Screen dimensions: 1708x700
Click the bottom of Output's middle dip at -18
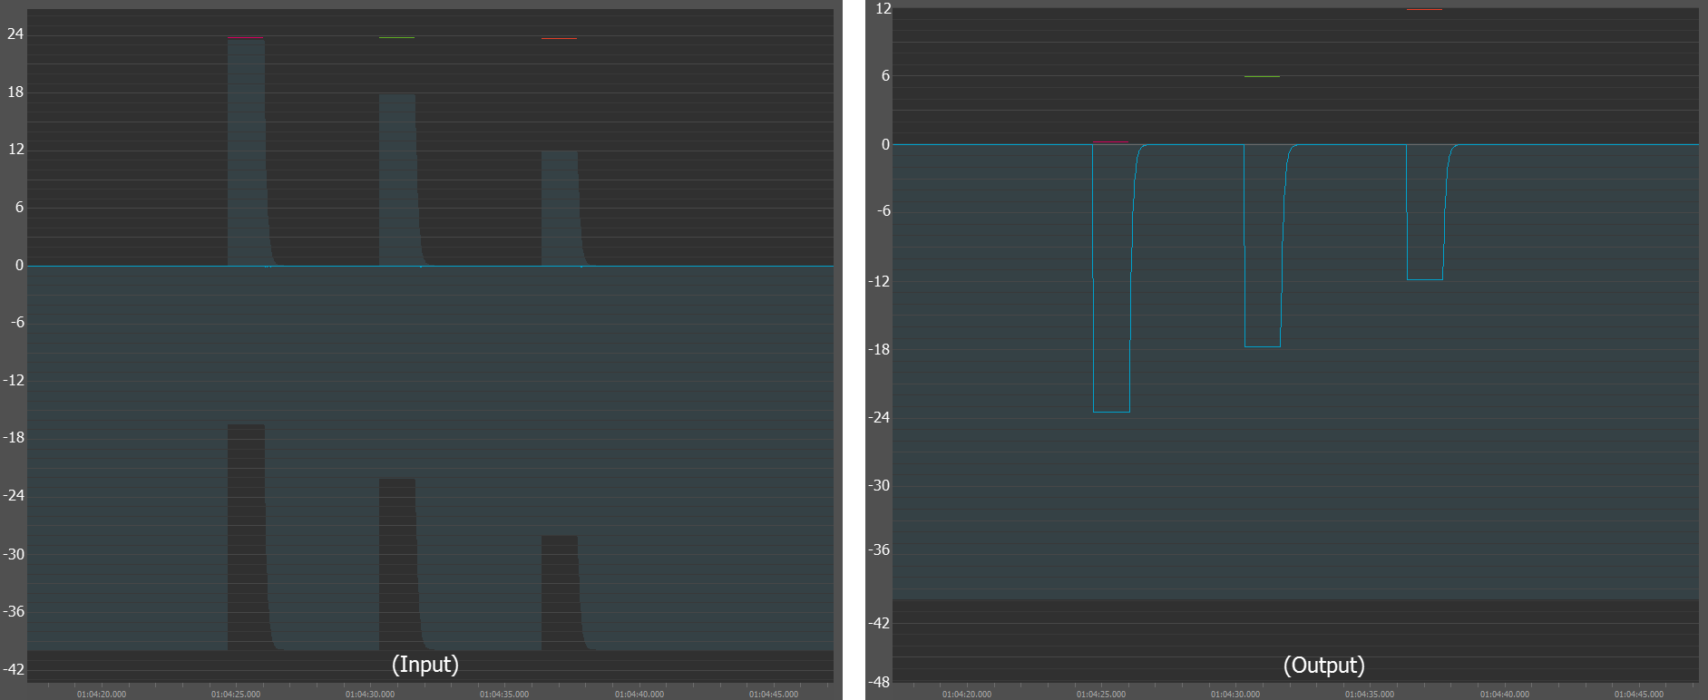coord(1262,346)
